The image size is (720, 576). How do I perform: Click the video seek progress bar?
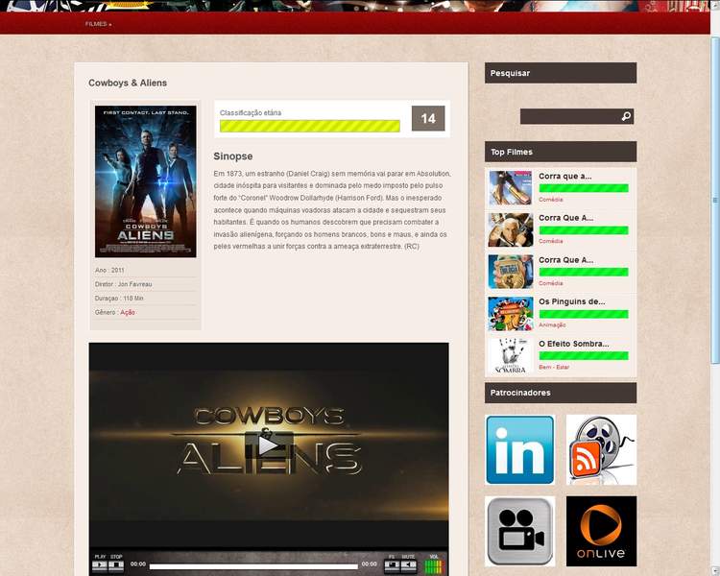tap(253, 566)
